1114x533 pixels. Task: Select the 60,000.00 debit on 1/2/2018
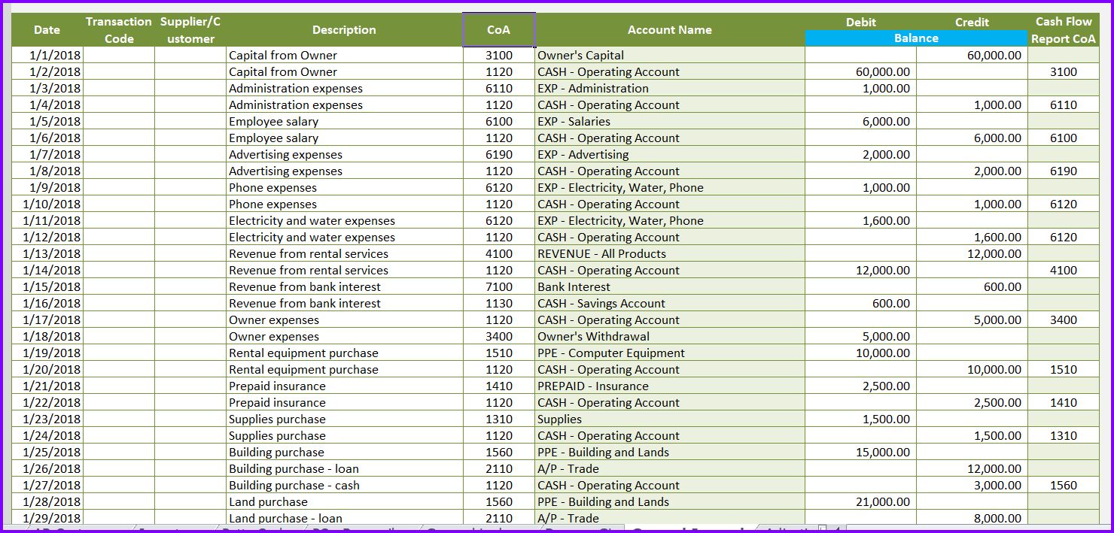[x=861, y=71]
